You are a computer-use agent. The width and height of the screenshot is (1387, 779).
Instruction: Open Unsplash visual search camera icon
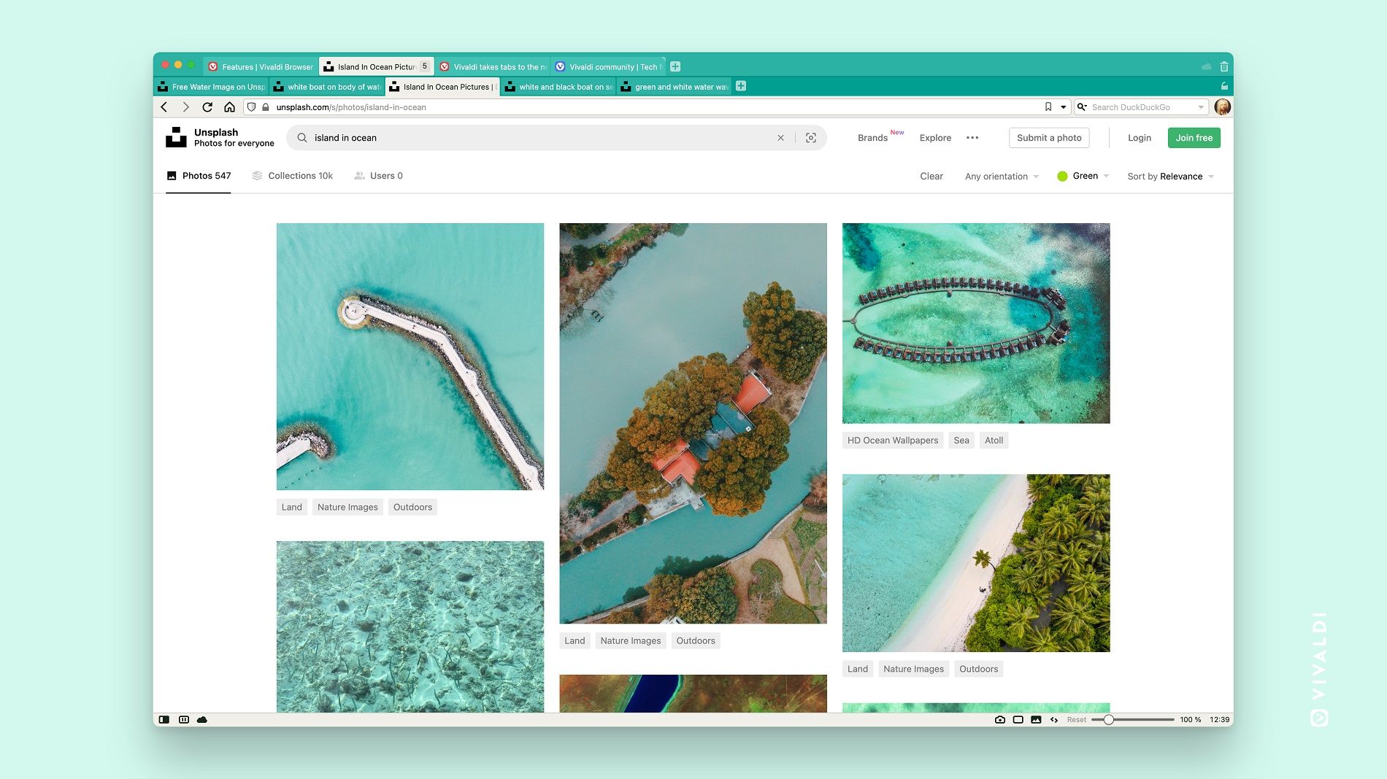pos(810,138)
